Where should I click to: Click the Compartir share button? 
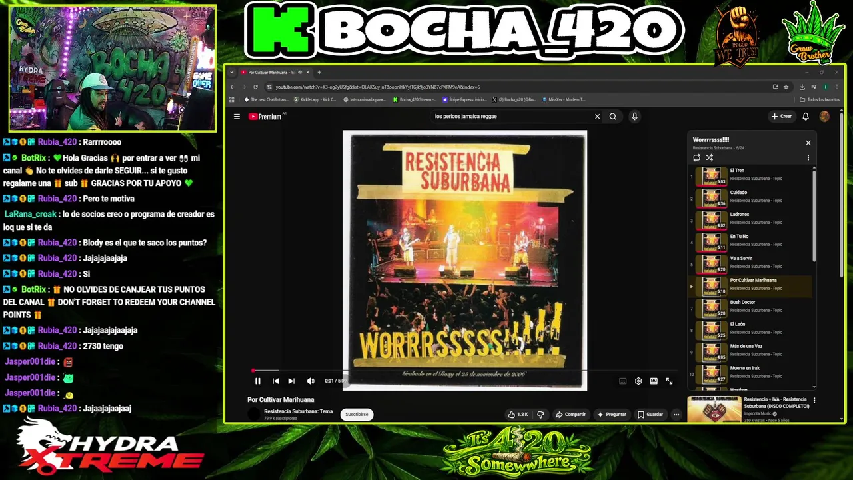pos(570,415)
